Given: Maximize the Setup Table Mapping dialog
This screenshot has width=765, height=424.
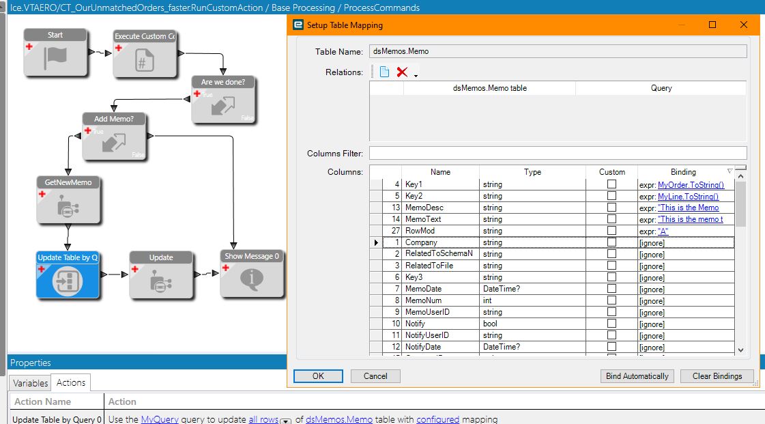Looking at the screenshot, I should [712, 25].
